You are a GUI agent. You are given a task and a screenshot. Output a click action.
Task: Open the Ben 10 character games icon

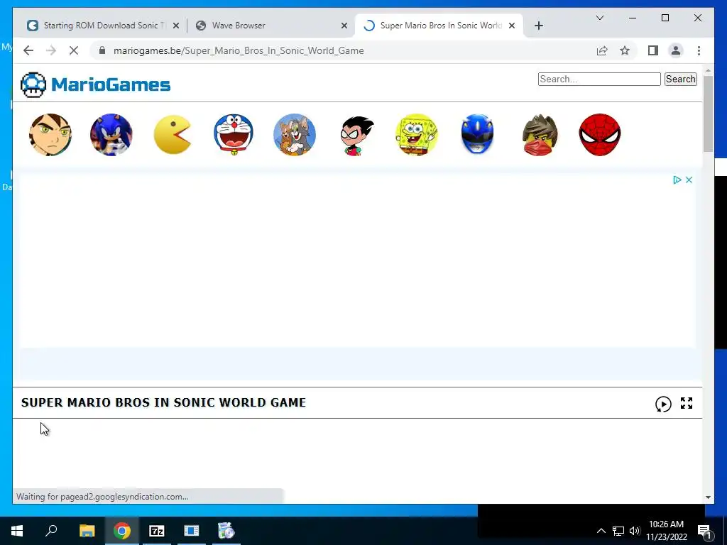tap(50, 134)
